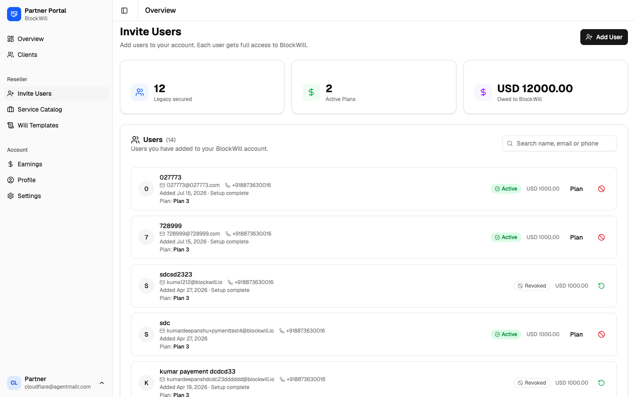
Task: Click Plan button for user sdc
Action: (576, 334)
